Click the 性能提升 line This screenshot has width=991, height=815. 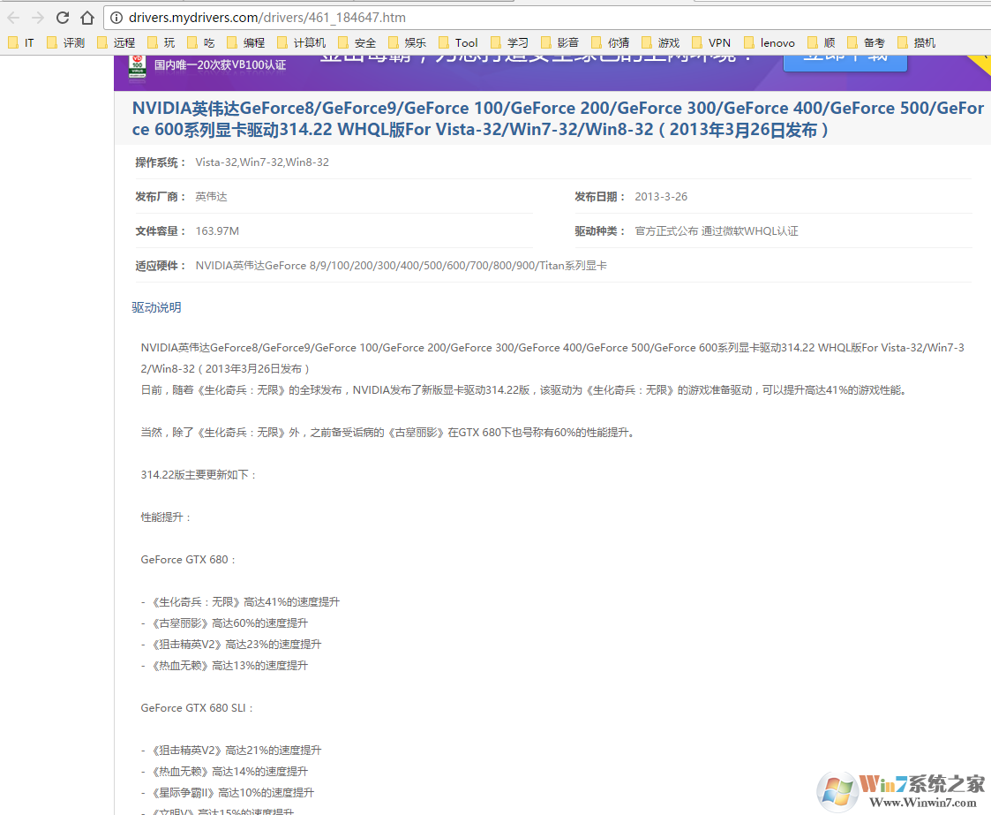166,517
